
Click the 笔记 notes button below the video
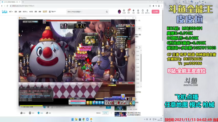105,113
